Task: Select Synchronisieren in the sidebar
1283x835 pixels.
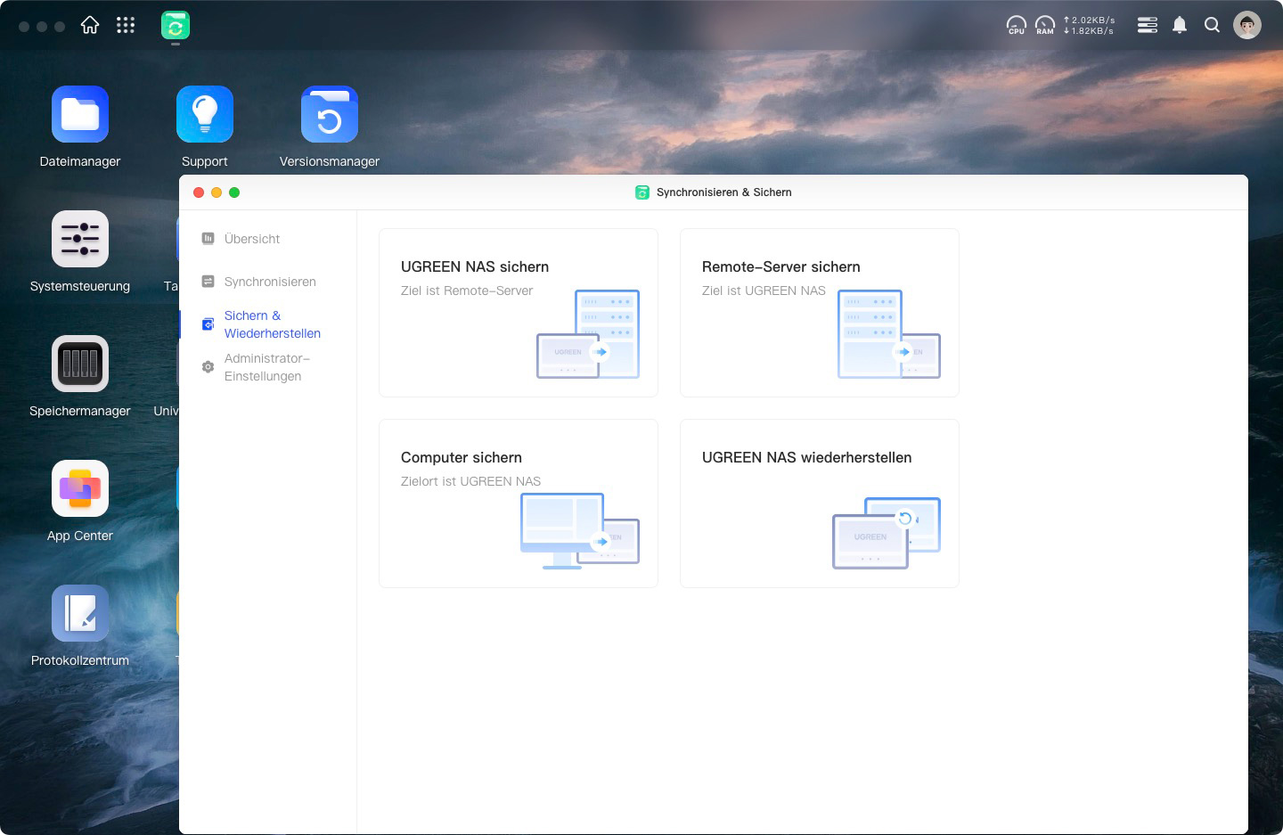Action: (270, 282)
